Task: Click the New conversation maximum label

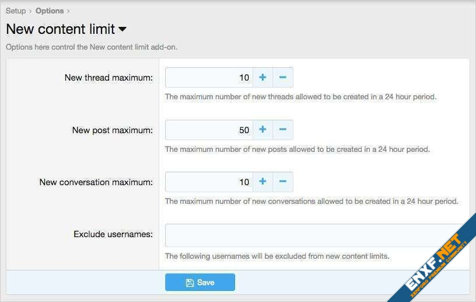Action: tap(96, 182)
